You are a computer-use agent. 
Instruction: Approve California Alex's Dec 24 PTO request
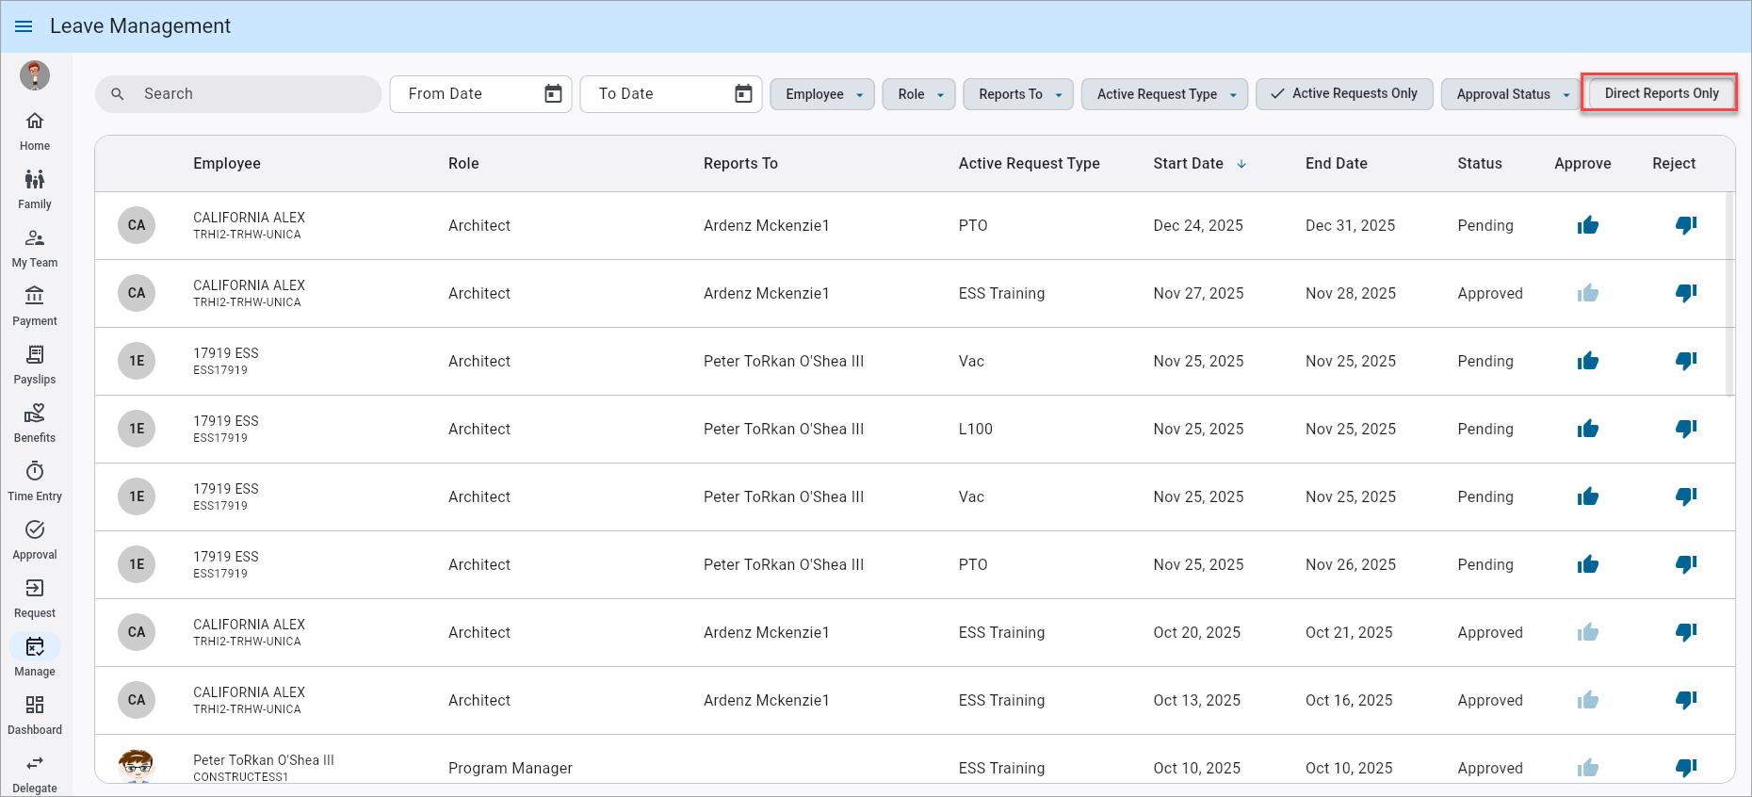(x=1587, y=225)
